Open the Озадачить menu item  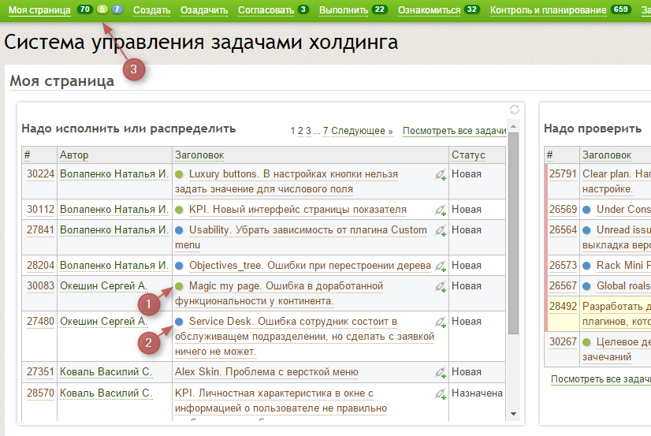[x=204, y=10]
